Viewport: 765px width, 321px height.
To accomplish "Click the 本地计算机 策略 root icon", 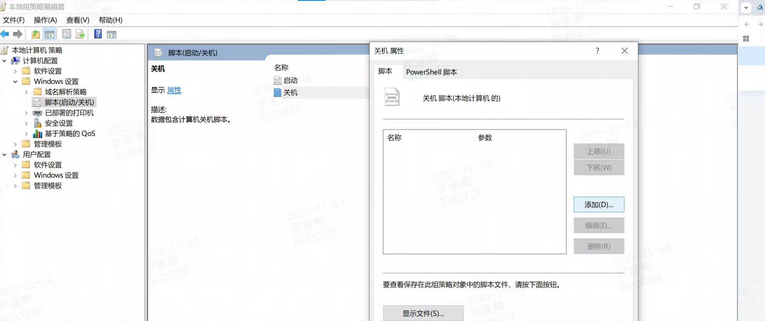I will [x=5, y=50].
